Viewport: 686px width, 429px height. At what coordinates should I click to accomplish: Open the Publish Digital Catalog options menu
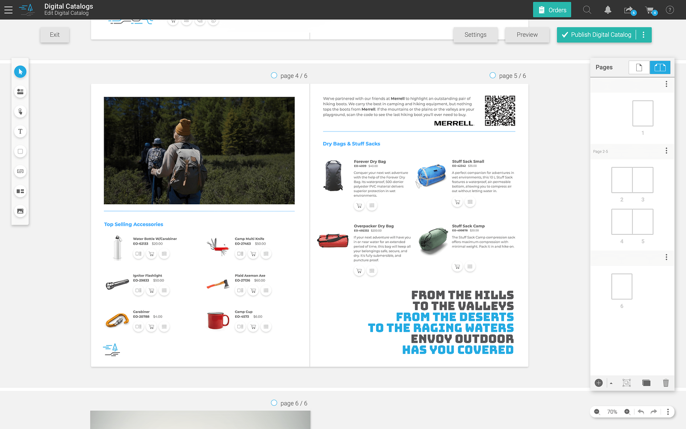pyautogui.click(x=643, y=35)
